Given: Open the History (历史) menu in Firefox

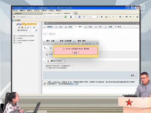Looking at the screenshot, I should point(37,10).
